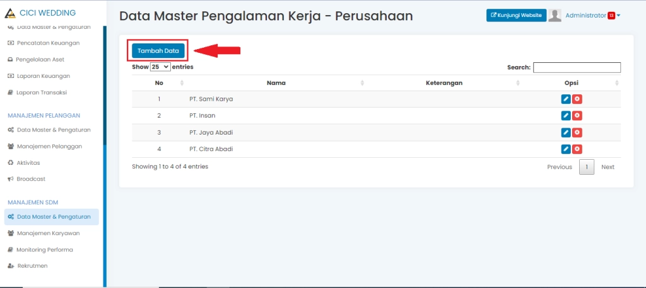Open Monitoring Performa sidebar menu
646x288 pixels.
point(41,250)
